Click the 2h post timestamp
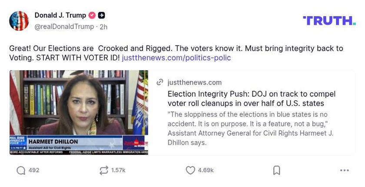Image resolution: width=365 pixels, height=187 pixels. click(103, 27)
